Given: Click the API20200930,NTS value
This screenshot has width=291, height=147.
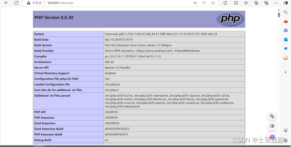Looking at the screenshot, I should point(116,134).
